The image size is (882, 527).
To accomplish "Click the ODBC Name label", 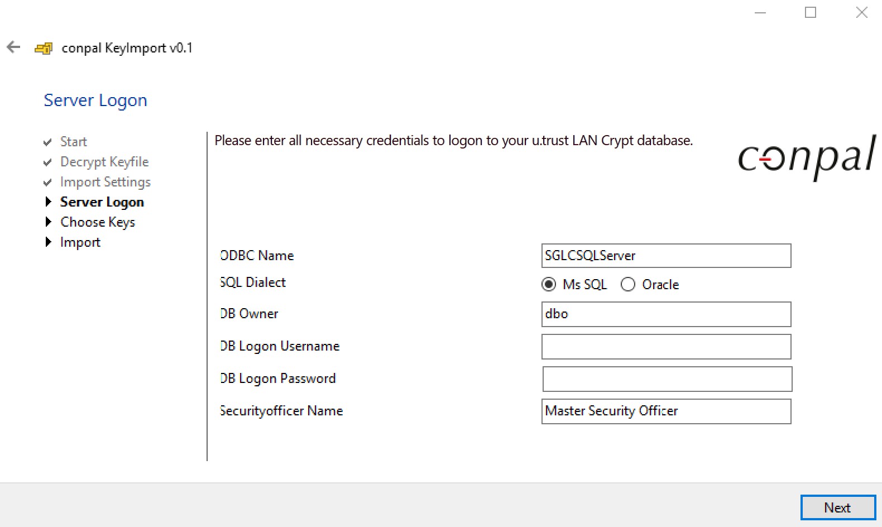I will 257,256.
